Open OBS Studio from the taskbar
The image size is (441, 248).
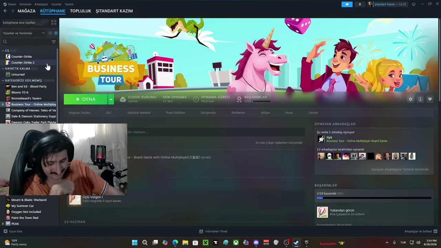(286, 242)
